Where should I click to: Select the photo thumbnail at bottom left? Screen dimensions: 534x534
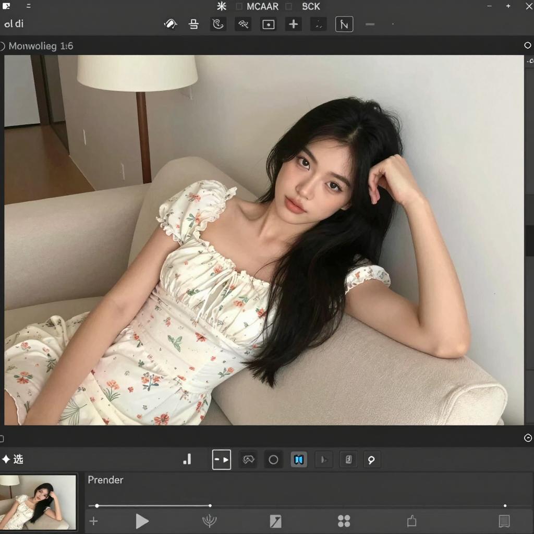(x=38, y=502)
